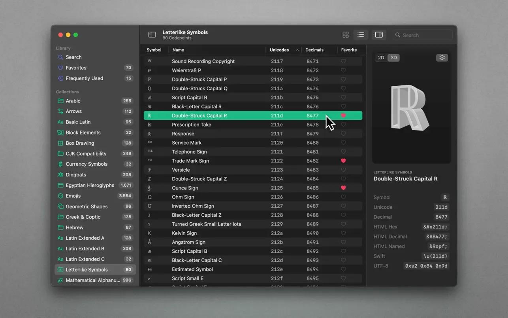Switch preview to 2D mode

pyautogui.click(x=381, y=58)
